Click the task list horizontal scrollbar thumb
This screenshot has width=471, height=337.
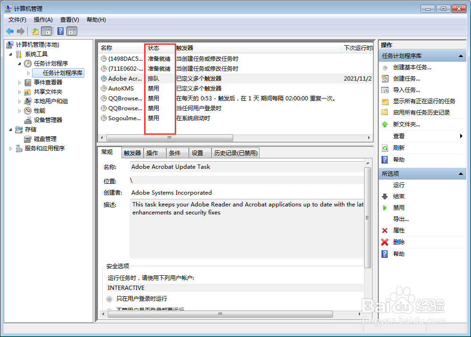170,138
